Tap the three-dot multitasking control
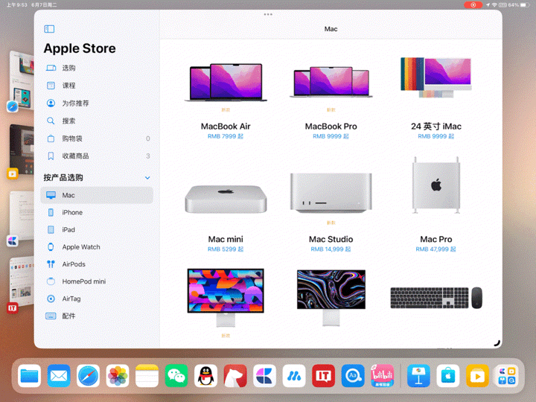This screenshot has width=536, height=402. click(x=268, y=14)
